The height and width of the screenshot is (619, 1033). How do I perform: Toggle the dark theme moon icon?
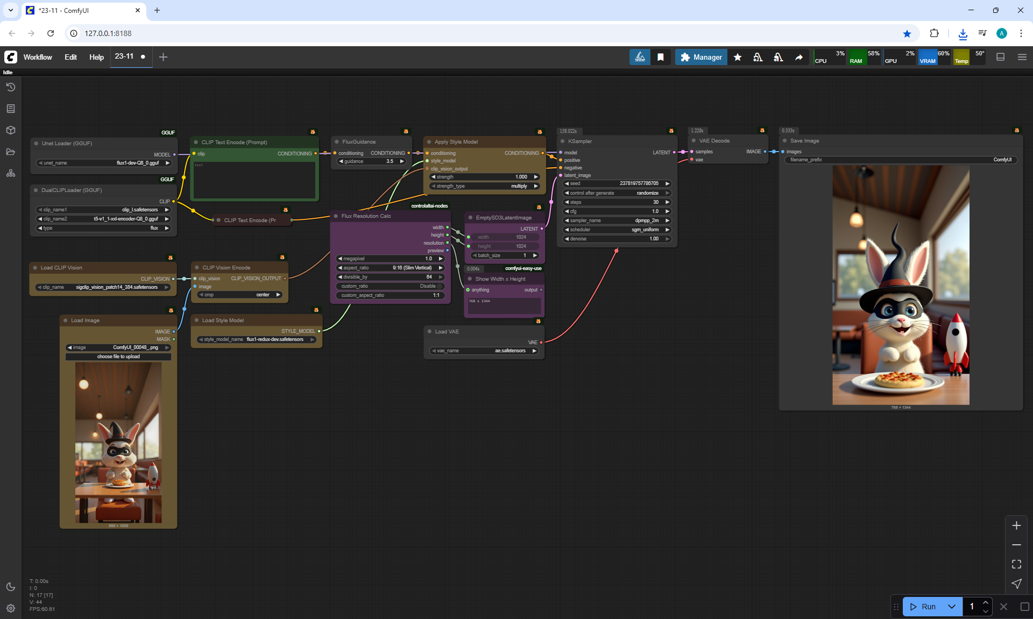pos(11,587)
